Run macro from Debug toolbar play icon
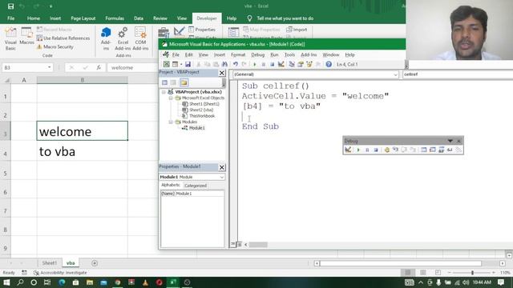This screenshot has height=288, width=513. click(x=358, y=150)
